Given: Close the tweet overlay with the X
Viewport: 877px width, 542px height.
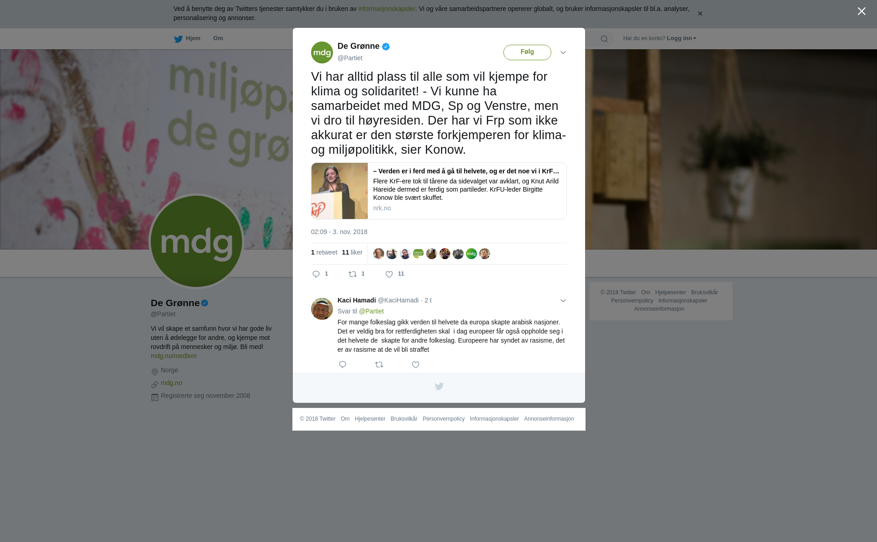Looking at the screenshot, I should 861,11.
